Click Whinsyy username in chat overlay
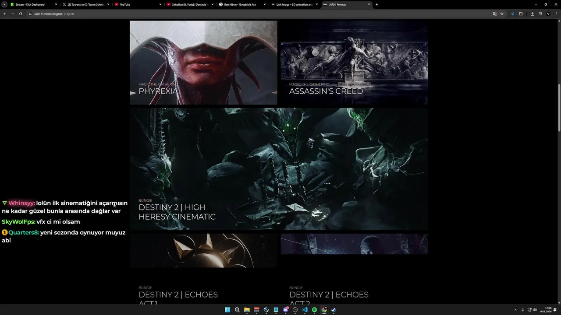 point(21,203)
